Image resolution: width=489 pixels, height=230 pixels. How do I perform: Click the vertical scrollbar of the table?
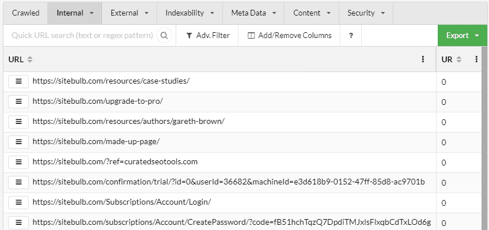click(484, 138)
